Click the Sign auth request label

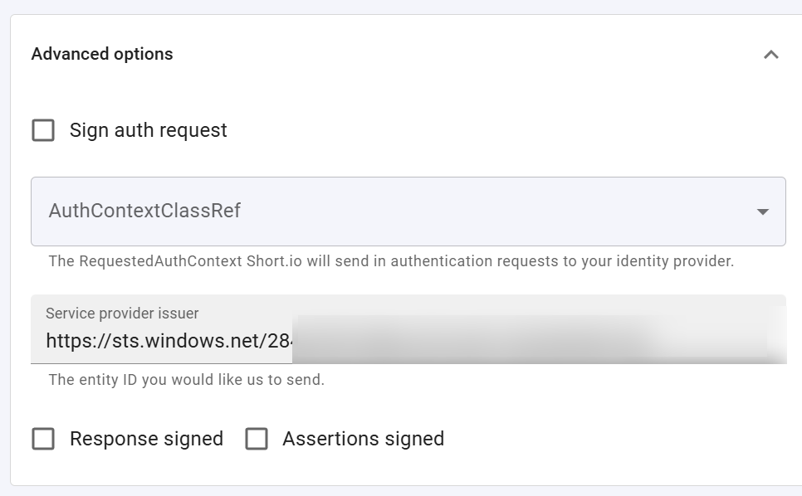(x=149, y=130)
